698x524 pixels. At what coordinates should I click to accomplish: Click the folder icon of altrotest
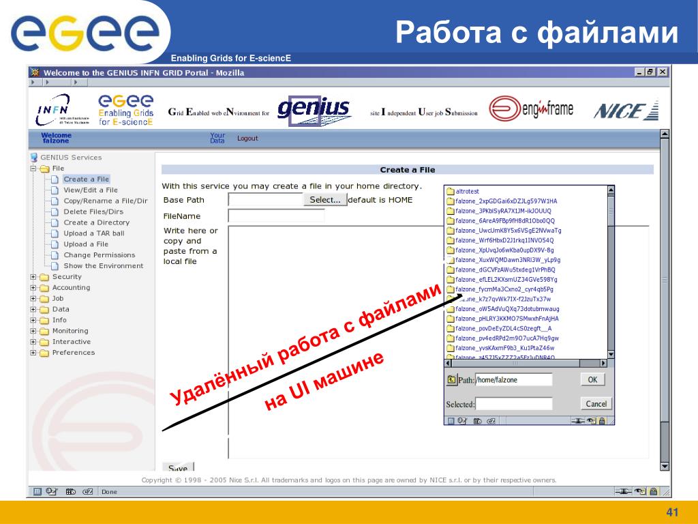point(450,191)
